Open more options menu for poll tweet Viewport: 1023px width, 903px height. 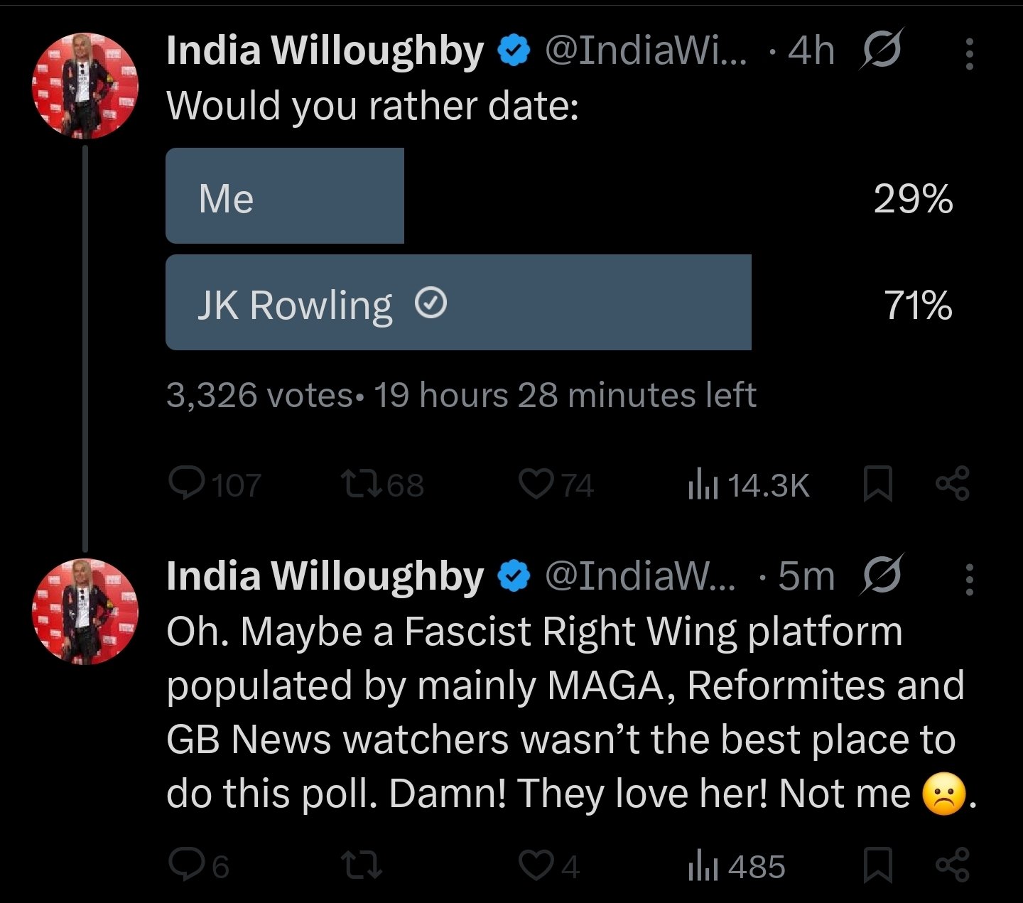(x=969, y=53)
